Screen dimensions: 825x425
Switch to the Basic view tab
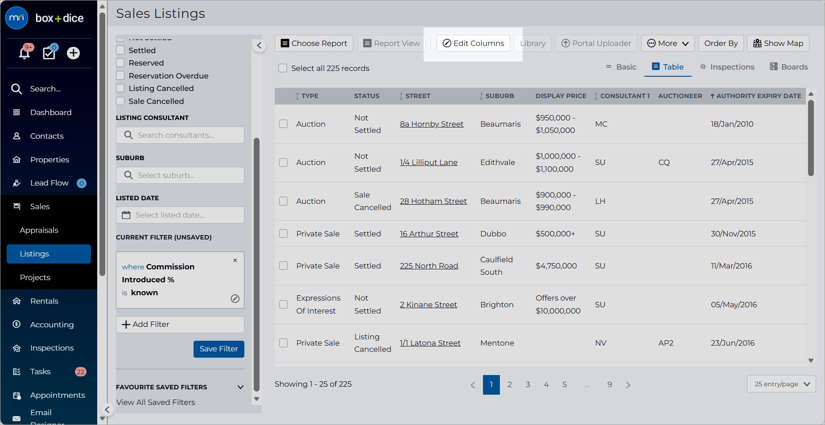621,67
